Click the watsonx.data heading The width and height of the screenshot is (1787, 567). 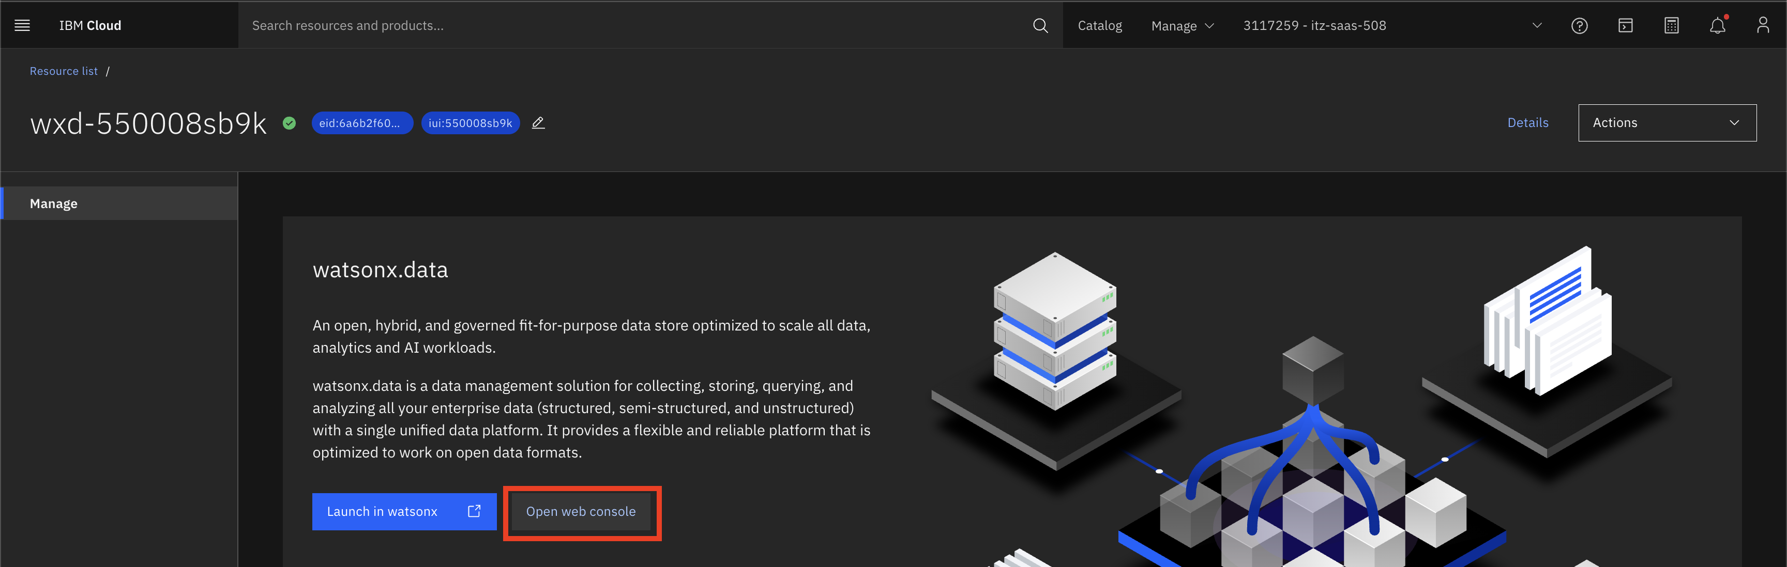click(x=380, y=270)
